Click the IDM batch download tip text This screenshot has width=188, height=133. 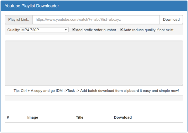click(x=96, y=91)
